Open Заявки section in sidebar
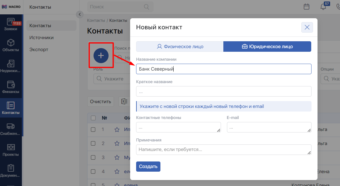 11,25
